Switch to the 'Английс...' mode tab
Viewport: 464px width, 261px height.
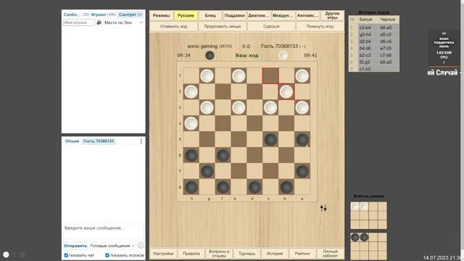[x=307, y=15]
